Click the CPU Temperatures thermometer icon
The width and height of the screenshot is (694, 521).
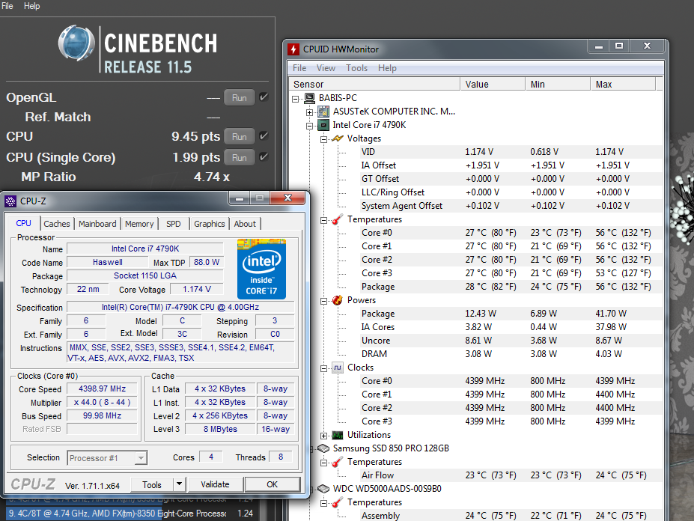click(338, 219)
